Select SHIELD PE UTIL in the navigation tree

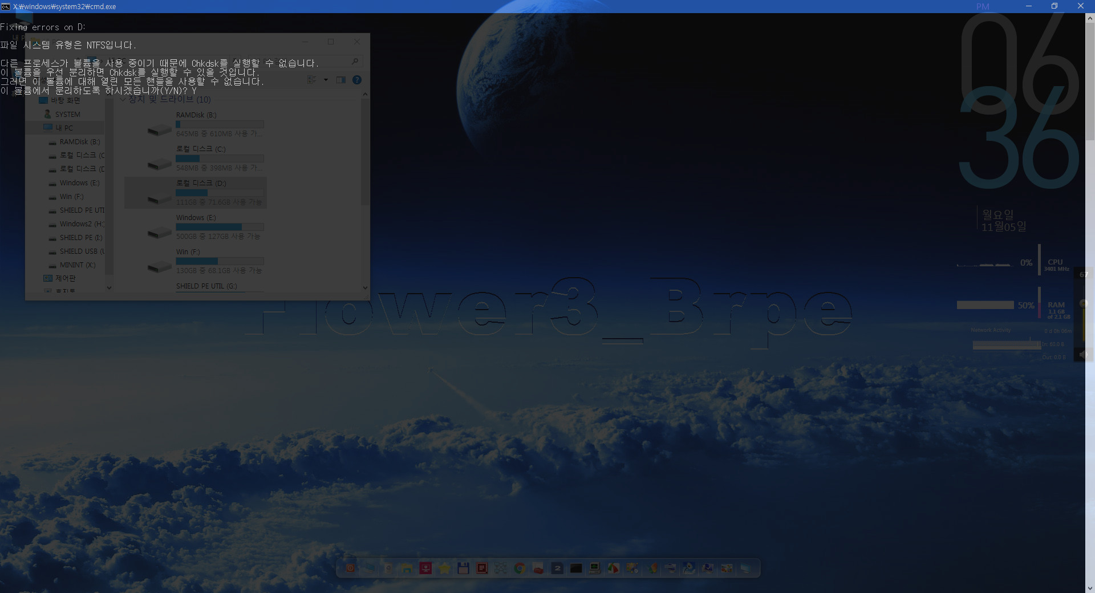(x=76, y=210)
